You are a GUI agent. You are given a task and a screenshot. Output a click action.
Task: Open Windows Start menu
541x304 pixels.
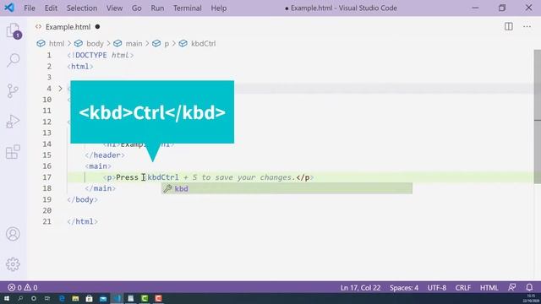(x=7, y=298)
